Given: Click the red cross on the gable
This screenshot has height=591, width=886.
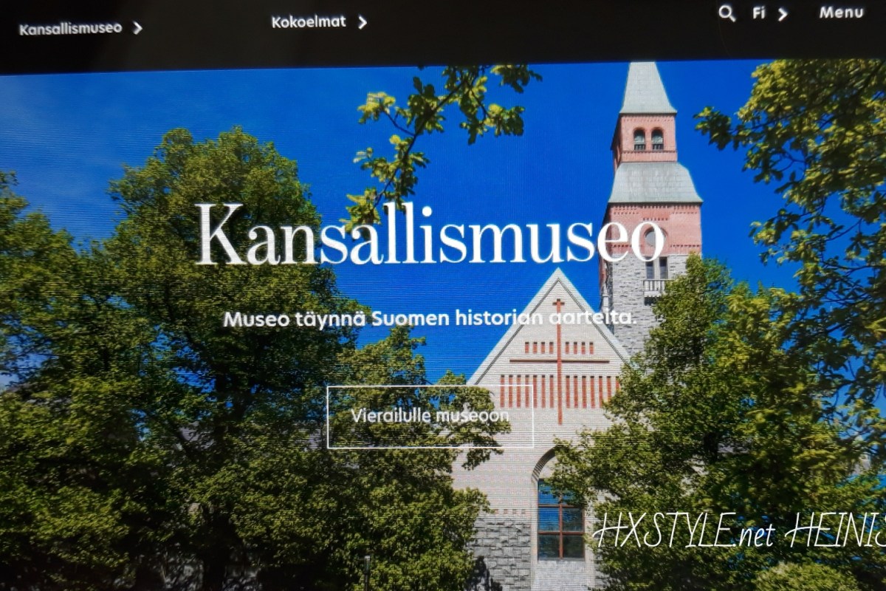Looking at the screenshot, I should click(x=559, y=361).
